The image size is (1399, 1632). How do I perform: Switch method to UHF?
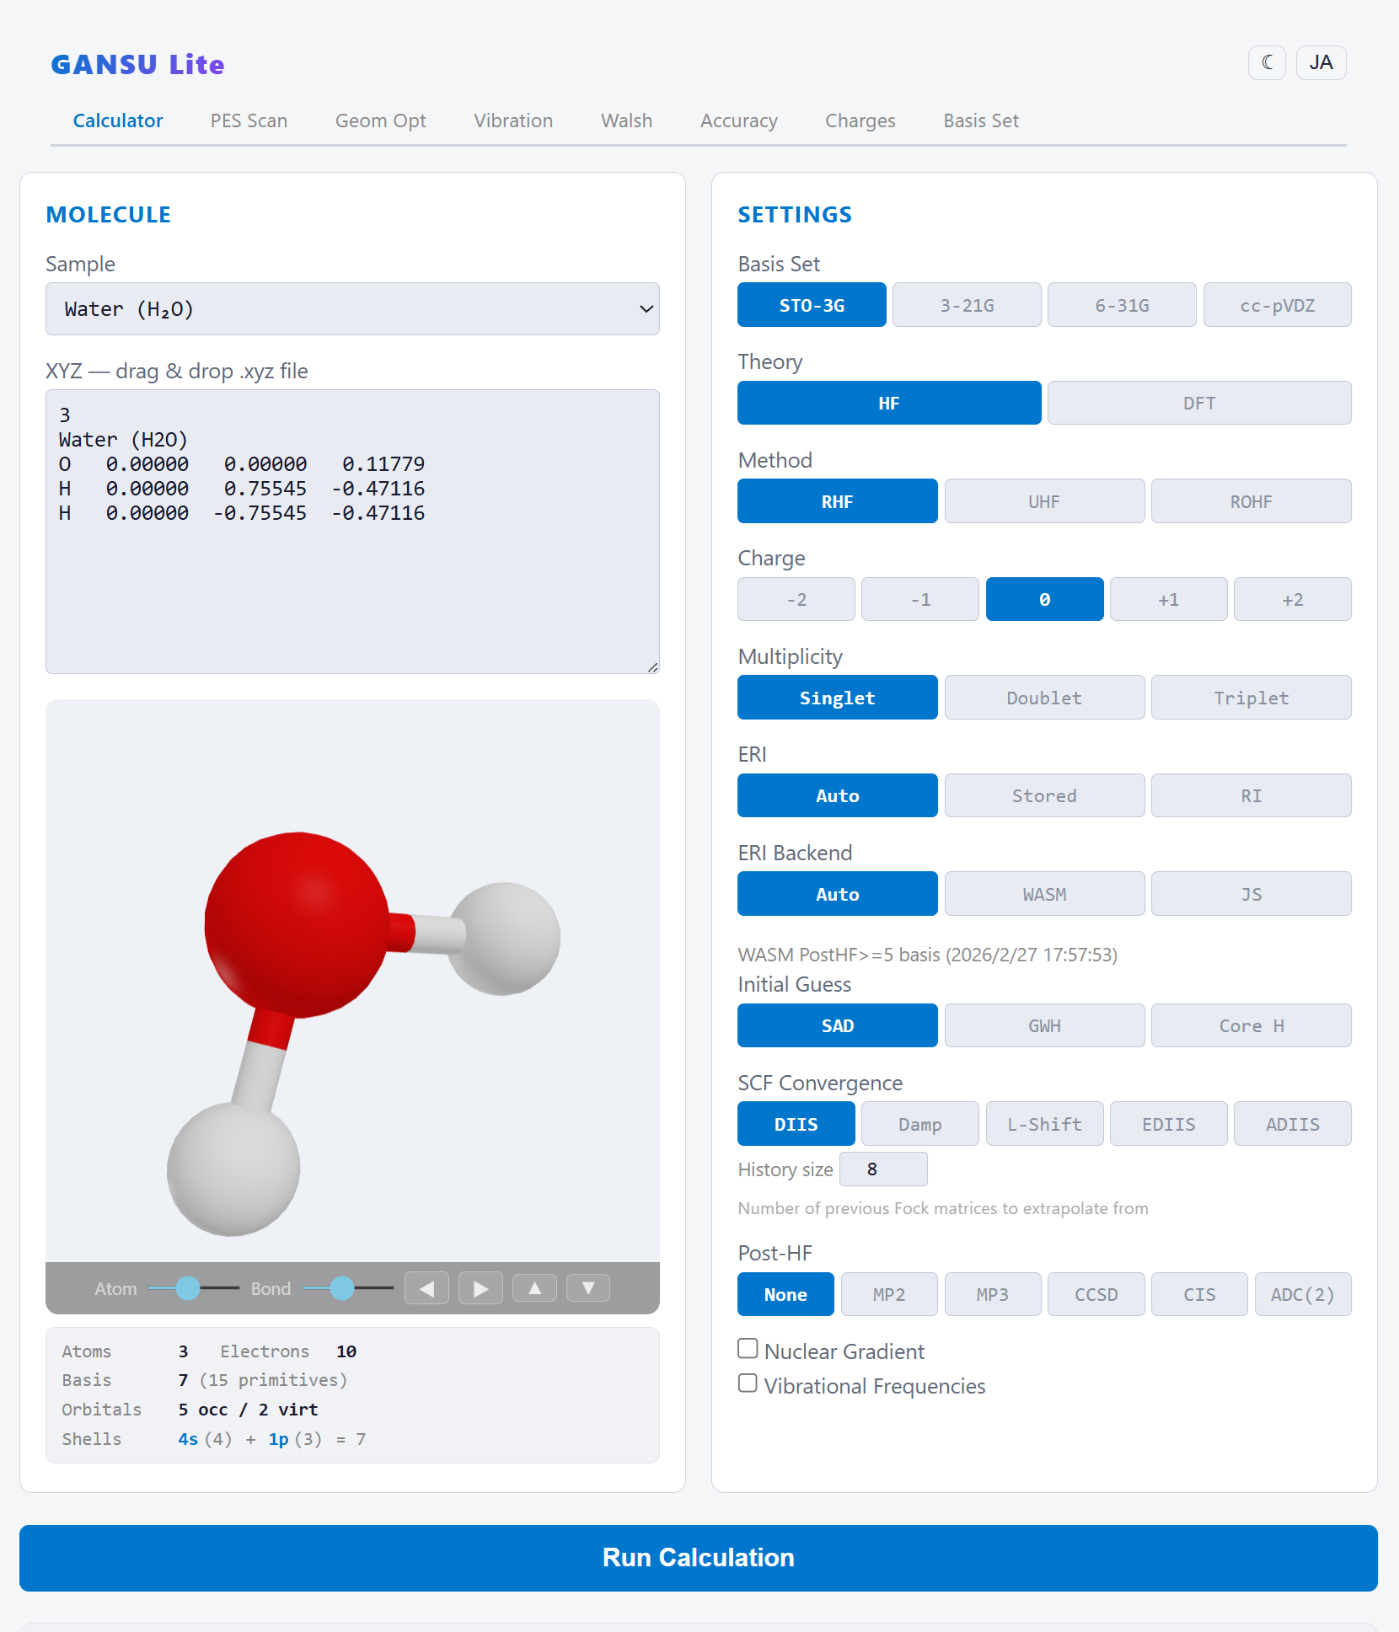point(1044,501)
